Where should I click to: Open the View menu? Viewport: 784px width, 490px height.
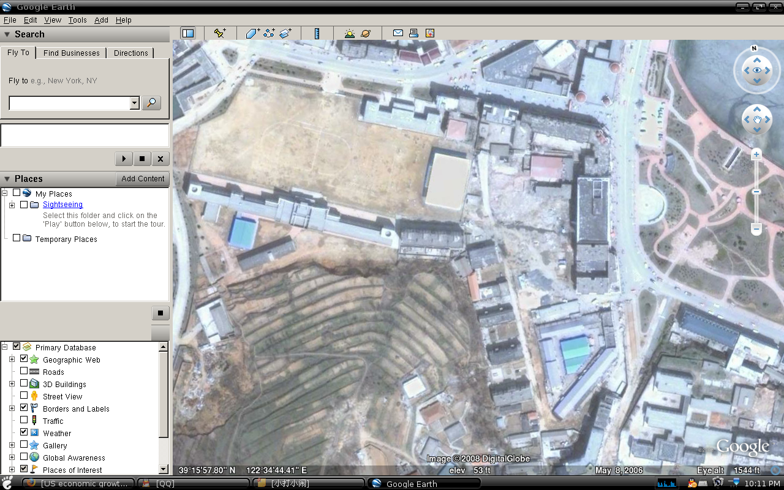(53, 20)
